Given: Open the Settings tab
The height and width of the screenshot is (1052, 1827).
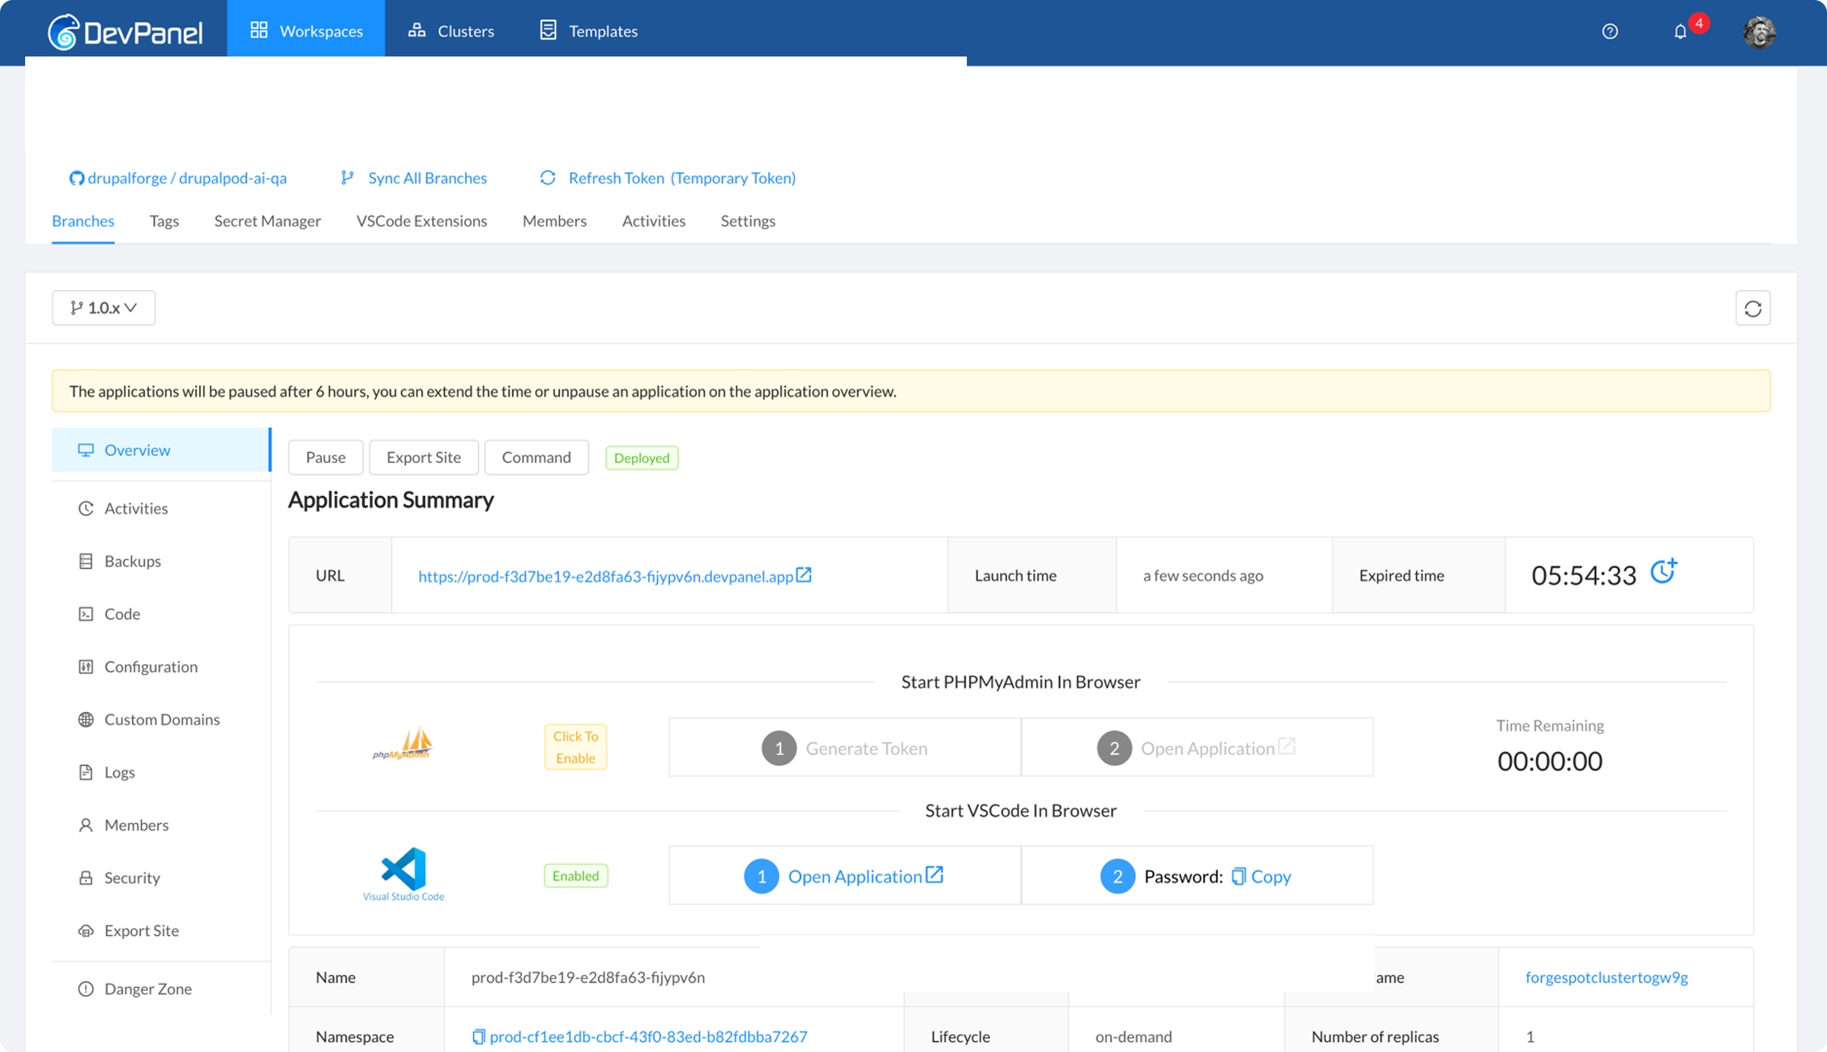Looking at the screenshot, I should coord(748,221).
